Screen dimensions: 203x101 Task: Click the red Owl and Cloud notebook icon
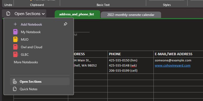coord(15,47)
